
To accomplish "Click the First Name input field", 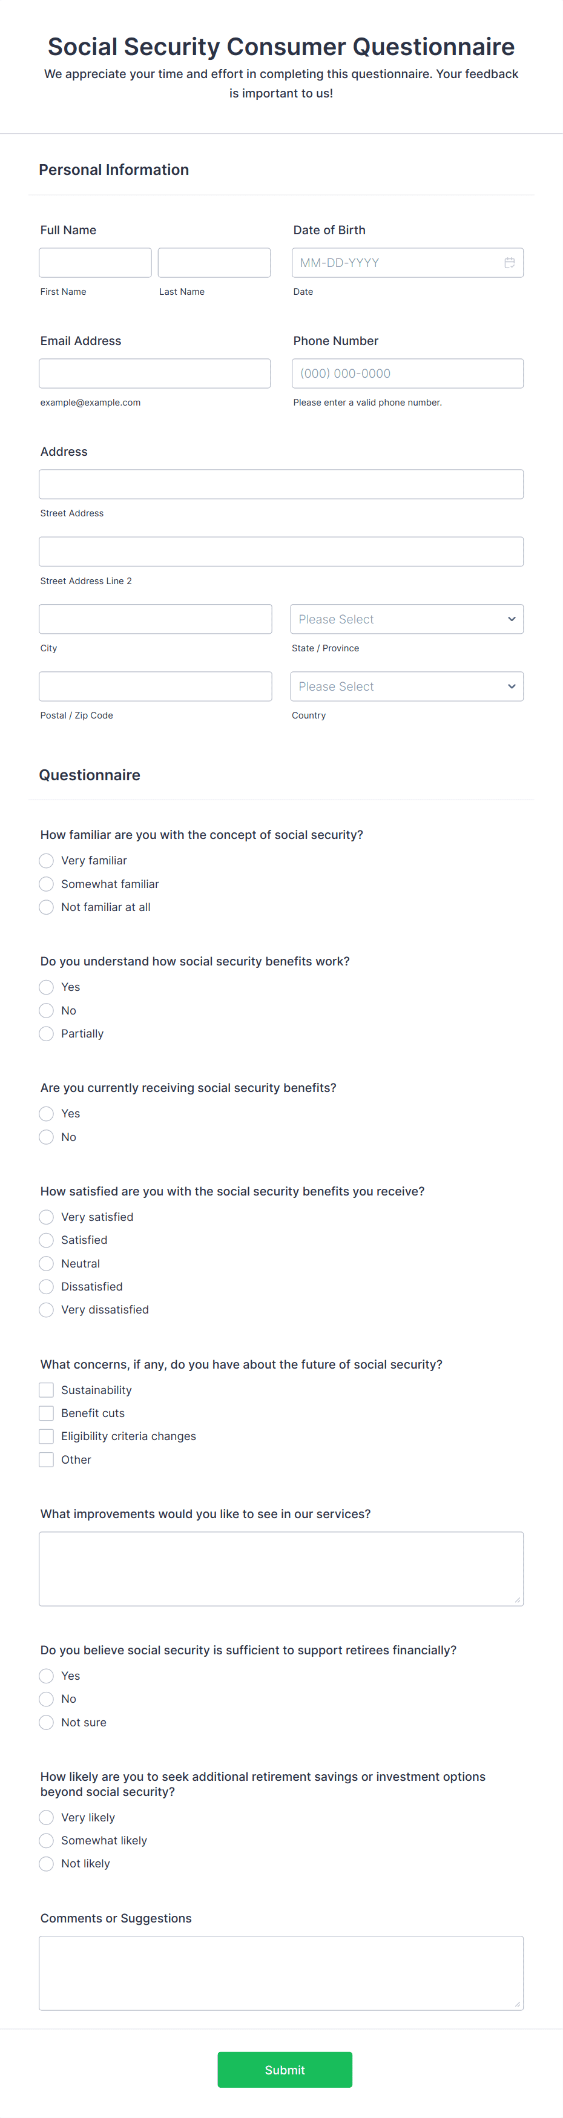I will tap(94, 262).
